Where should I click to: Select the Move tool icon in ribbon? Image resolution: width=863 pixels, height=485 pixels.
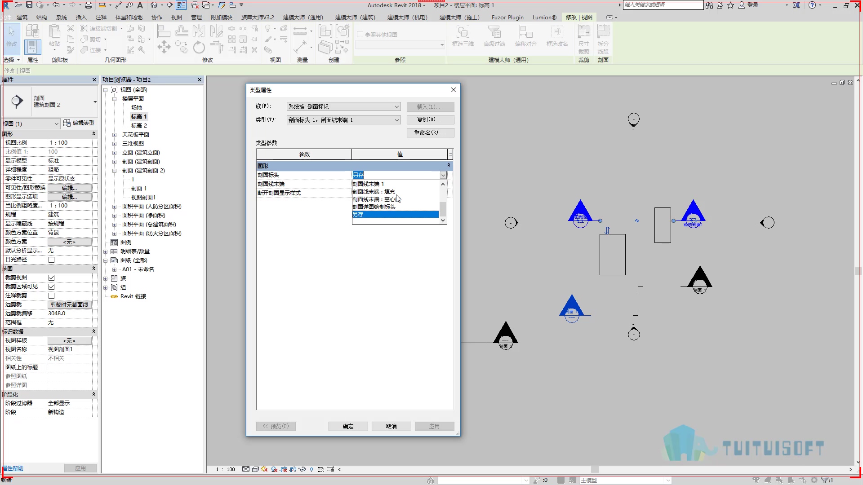[164, 47]
